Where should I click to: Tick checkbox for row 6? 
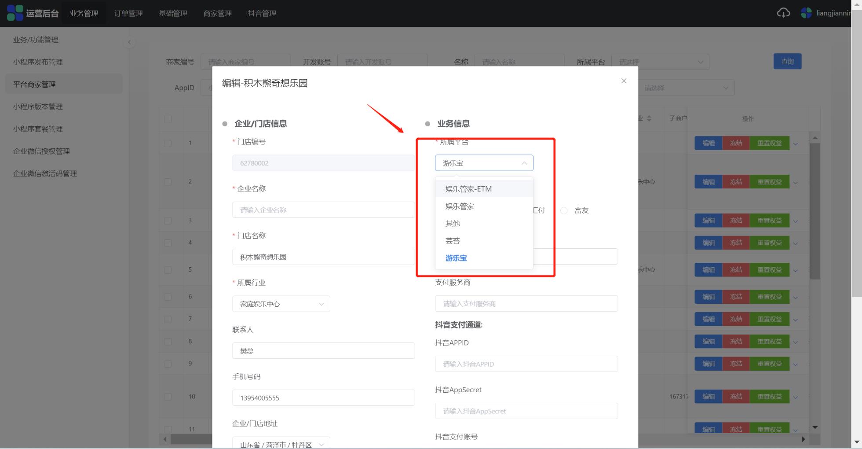pyautogui.click(x=168, y=297)
